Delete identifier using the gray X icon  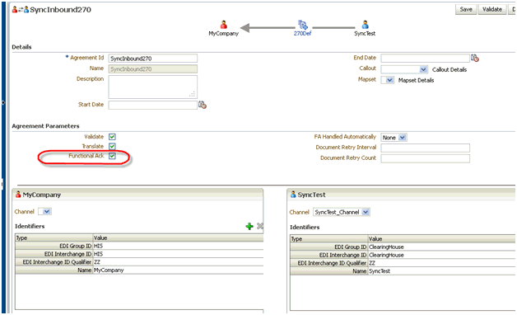pos(260,226)
